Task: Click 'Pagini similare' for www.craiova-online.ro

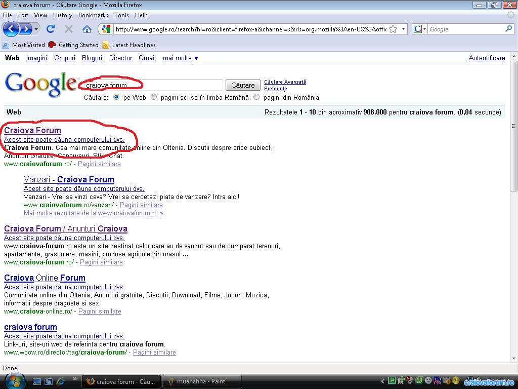Action: click(x=100, y=312)
